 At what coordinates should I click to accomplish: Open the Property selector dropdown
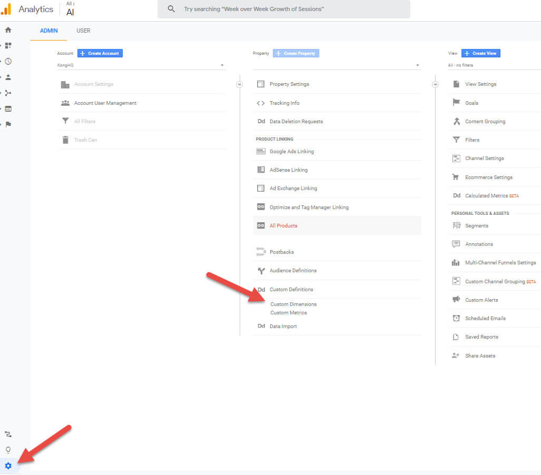tap(337, 65)
